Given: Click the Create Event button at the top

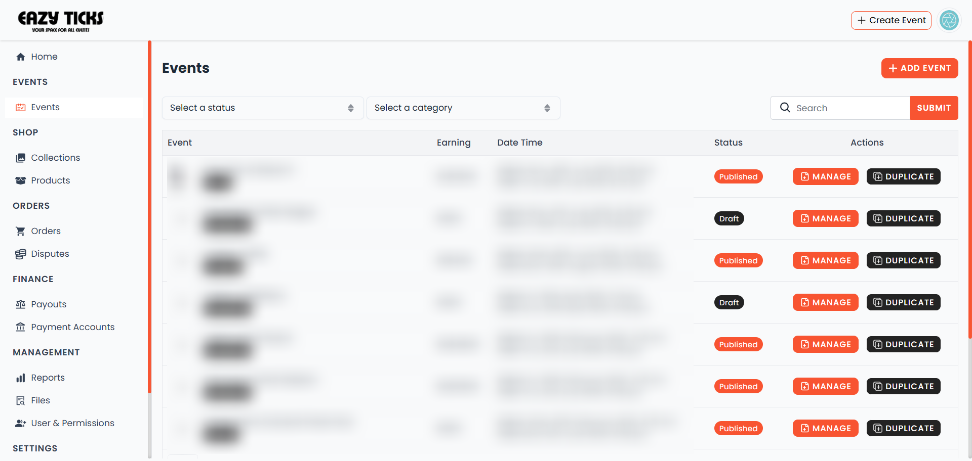Looking at the screenshot, I should 891,20.
